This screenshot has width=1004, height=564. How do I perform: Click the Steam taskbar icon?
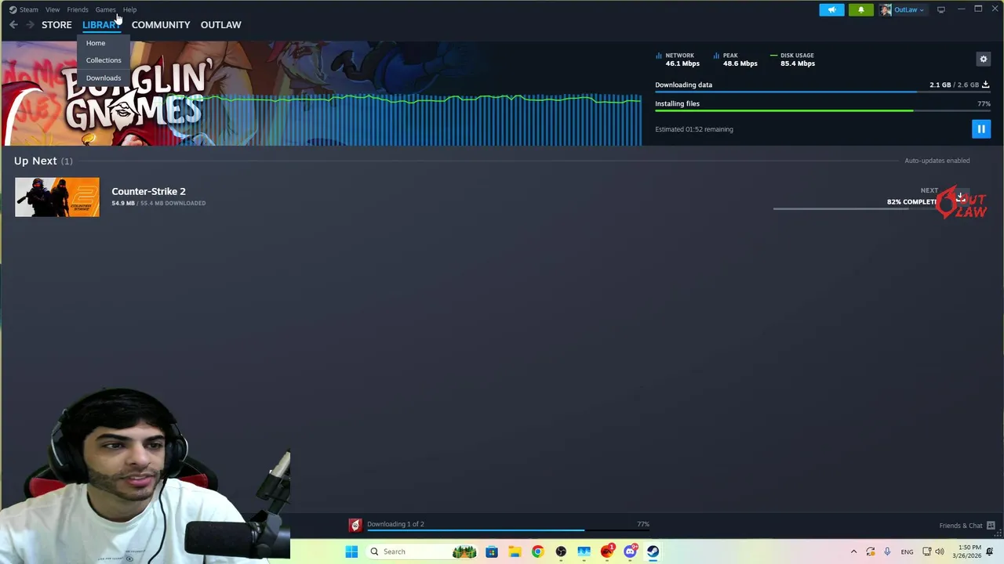(653, 551)
